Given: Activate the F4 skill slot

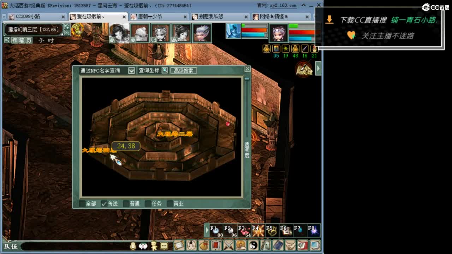Looking at the screenshot, I should [x=258, y=230].
